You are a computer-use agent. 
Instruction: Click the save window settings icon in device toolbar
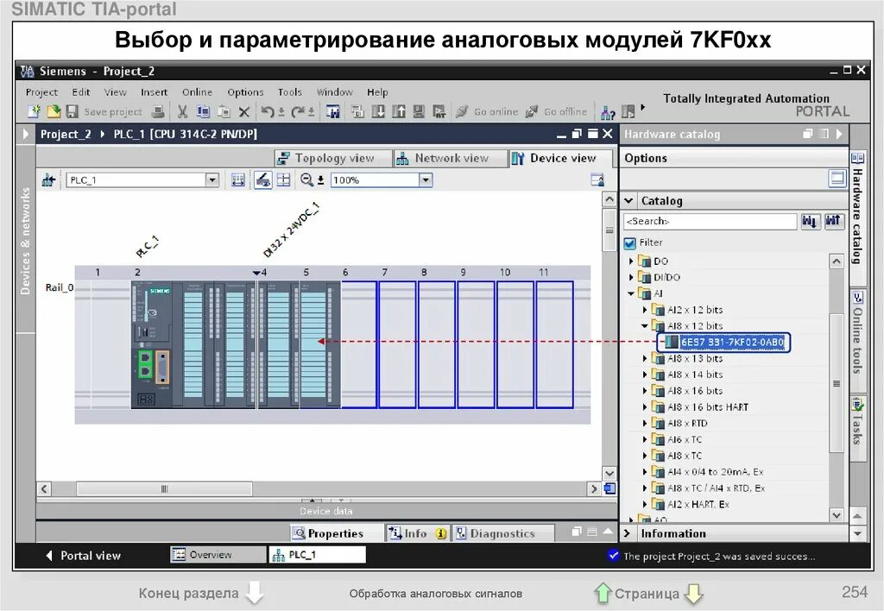tap(597, 180)
